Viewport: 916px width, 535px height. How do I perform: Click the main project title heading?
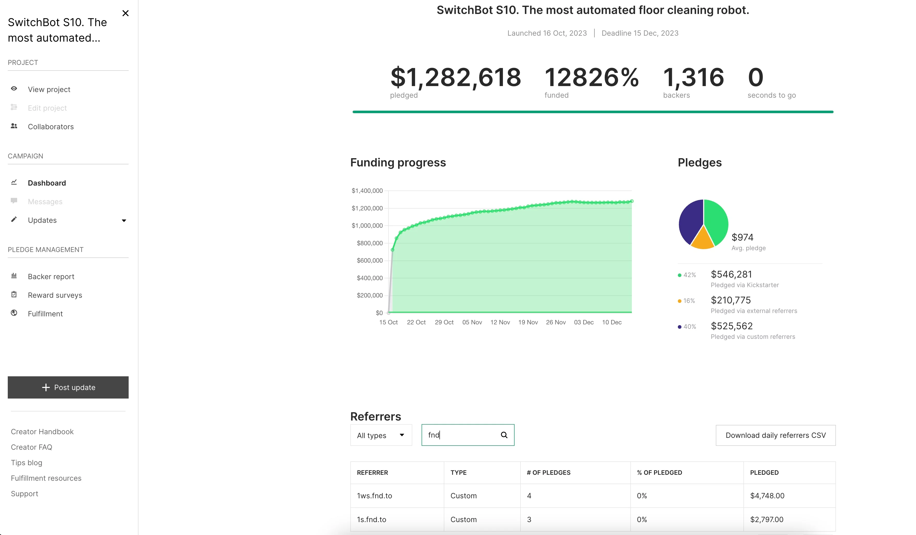[593, 10]
